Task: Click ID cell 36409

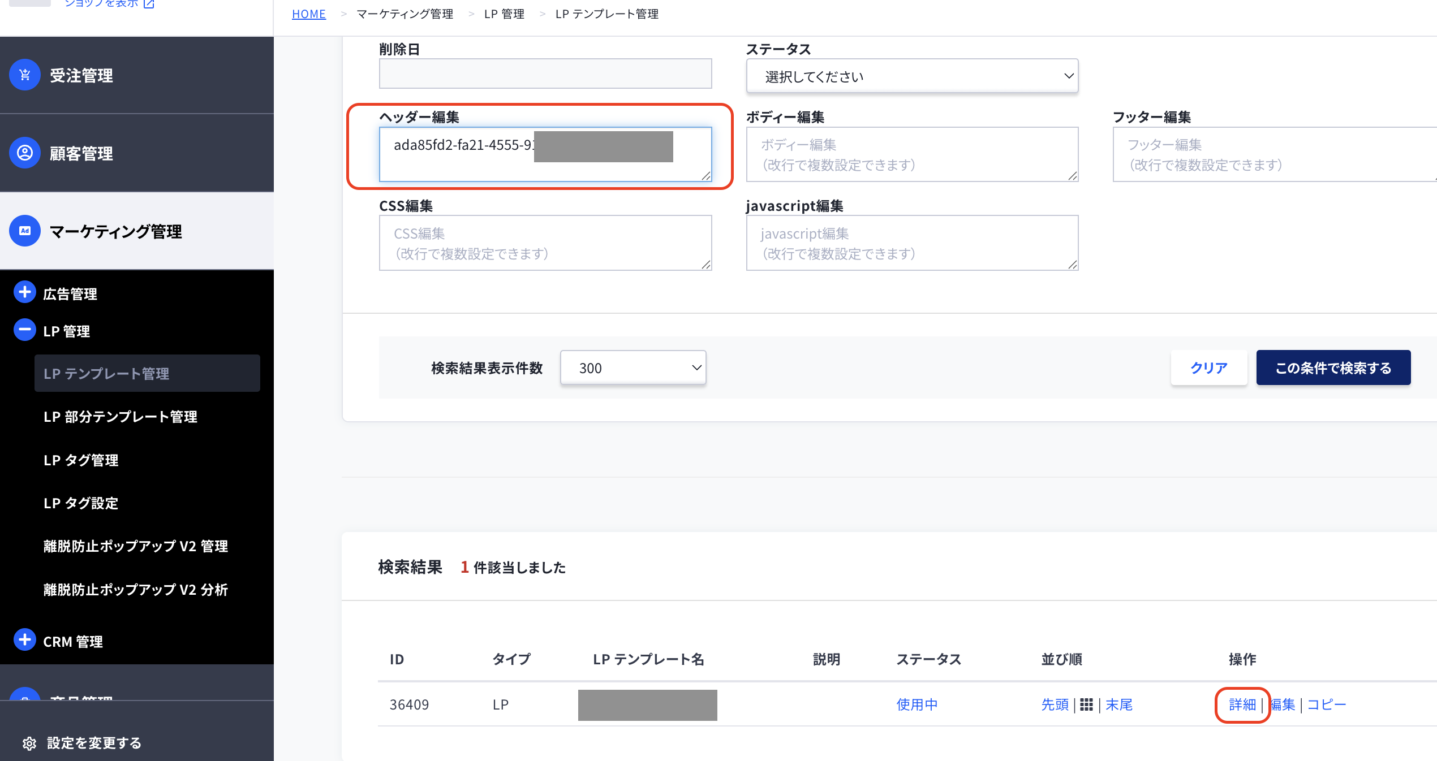Action: pos(409,704)
